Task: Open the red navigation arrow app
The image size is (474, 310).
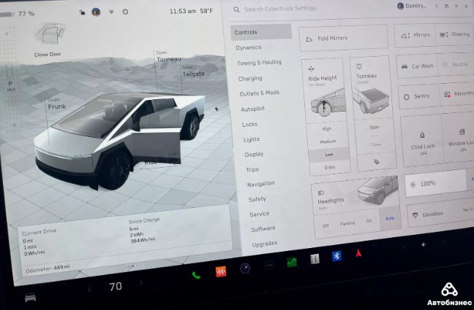Action: (358, 253)
